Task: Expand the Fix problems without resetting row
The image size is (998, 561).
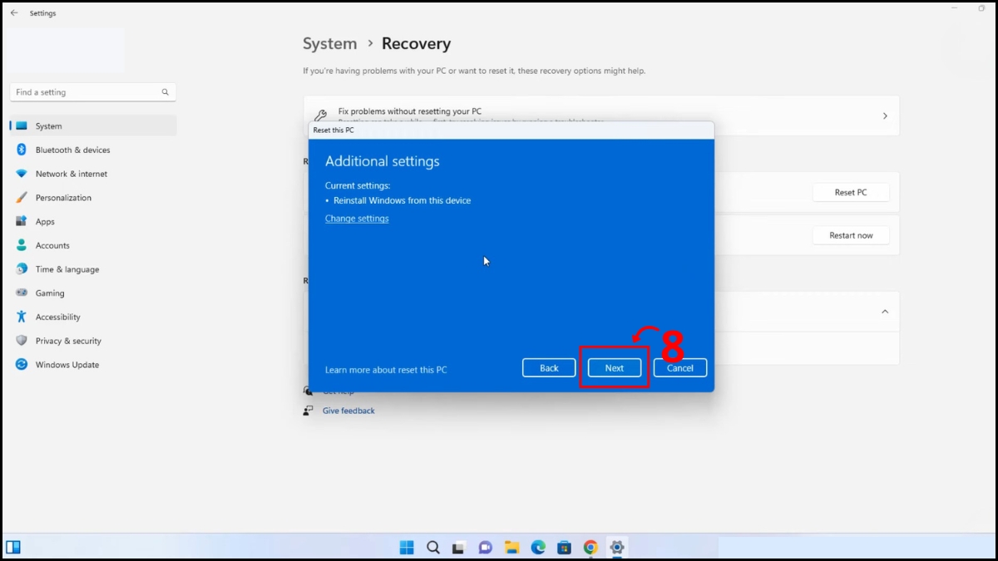Action: [884, 116]
